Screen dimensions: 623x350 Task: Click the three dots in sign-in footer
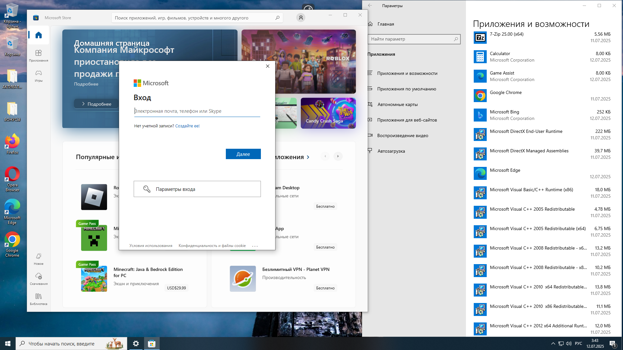coord(255,246)
